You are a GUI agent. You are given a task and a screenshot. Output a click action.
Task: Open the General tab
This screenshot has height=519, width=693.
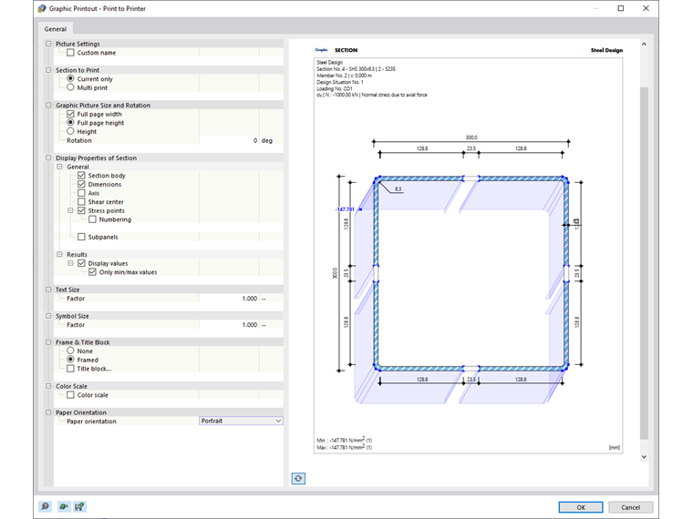56,29
